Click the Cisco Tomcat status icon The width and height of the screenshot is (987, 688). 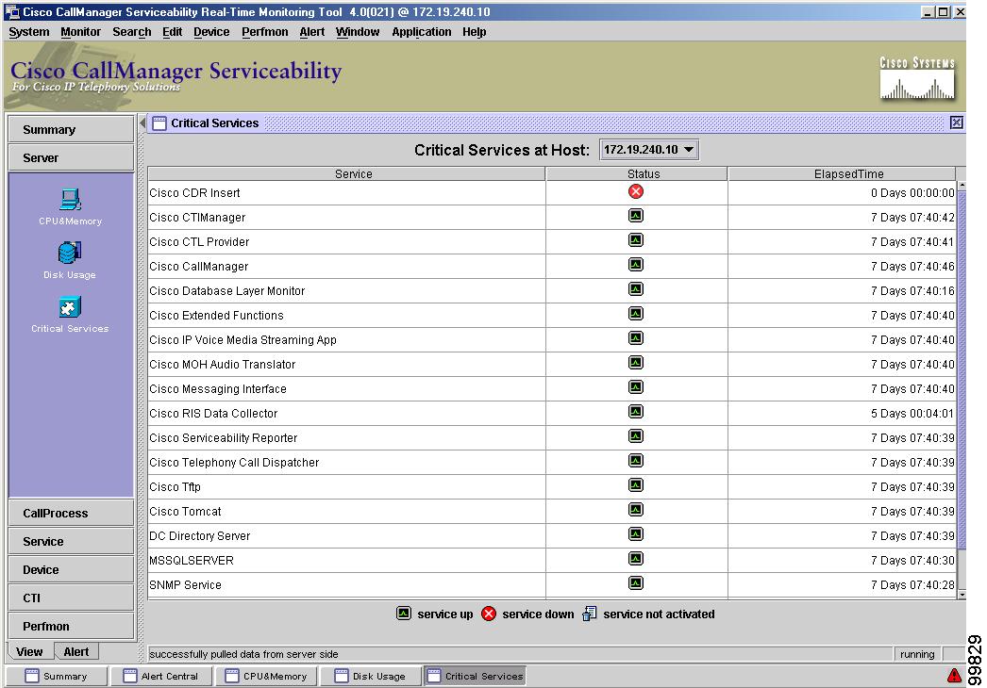click(x=636, y=510)
